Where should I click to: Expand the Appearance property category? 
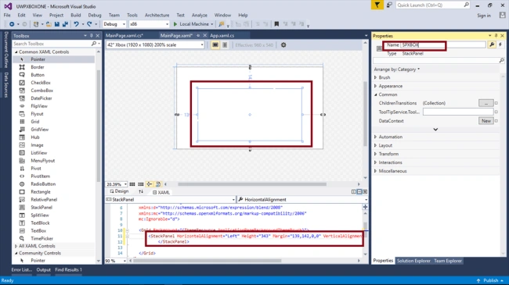(376, 86)
